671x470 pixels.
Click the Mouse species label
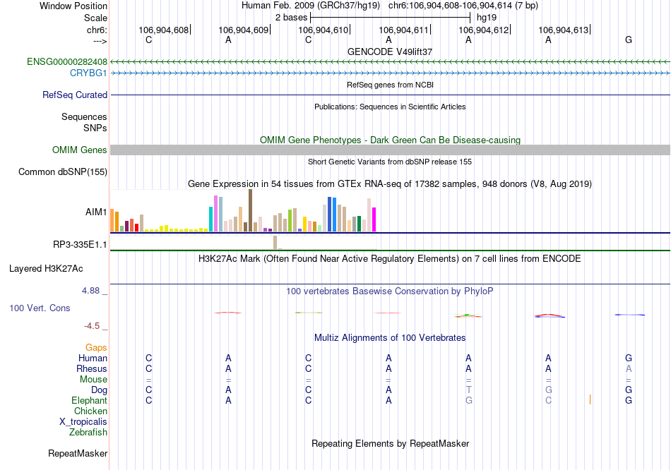(93, 380)
